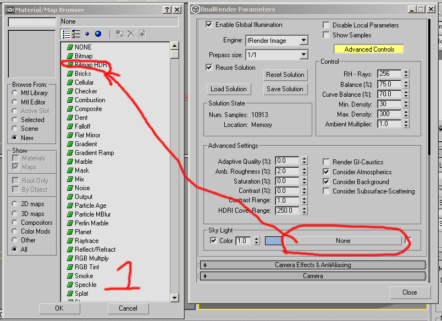
Task: Switch to View List + Icons mode
Action: [x=76, y=35]
